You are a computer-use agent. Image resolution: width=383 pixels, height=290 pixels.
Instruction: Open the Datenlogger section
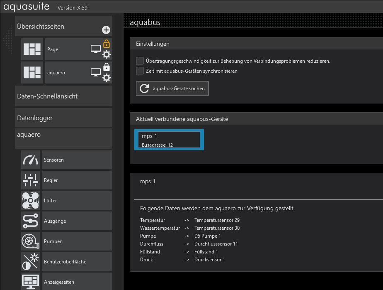point(63,118)
